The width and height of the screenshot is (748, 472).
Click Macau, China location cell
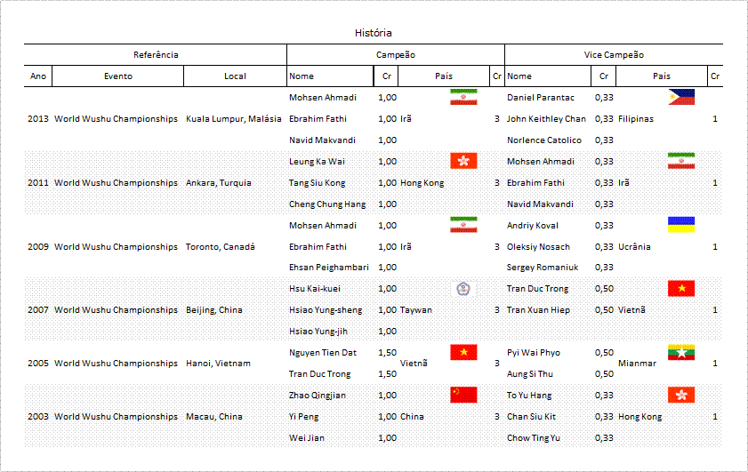coord(214,416)
